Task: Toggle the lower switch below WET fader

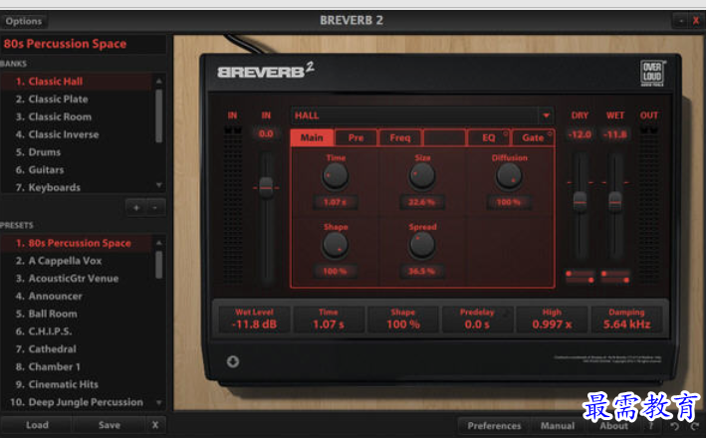Action: (x=615, y=280)
